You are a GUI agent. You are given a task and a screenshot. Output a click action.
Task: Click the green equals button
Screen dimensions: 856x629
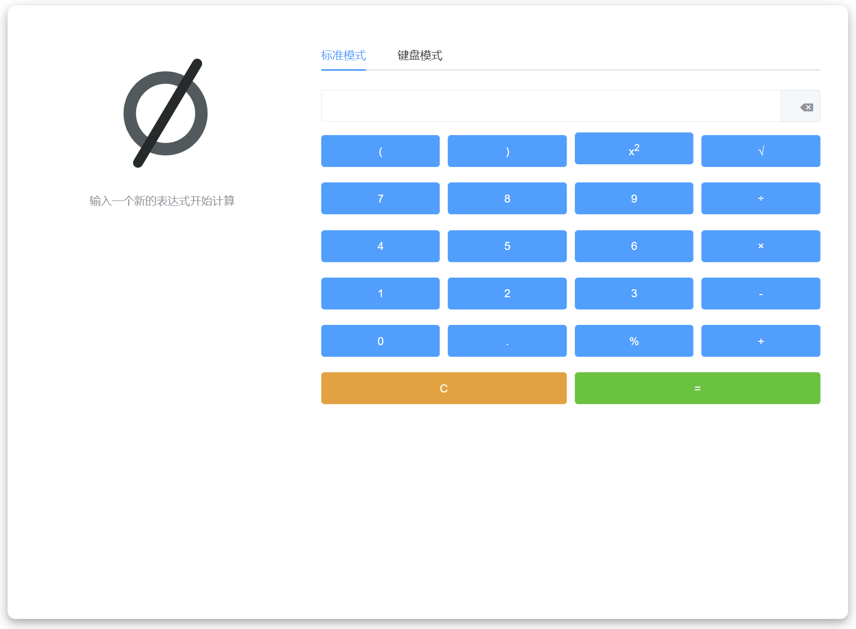tap(697, 388)
